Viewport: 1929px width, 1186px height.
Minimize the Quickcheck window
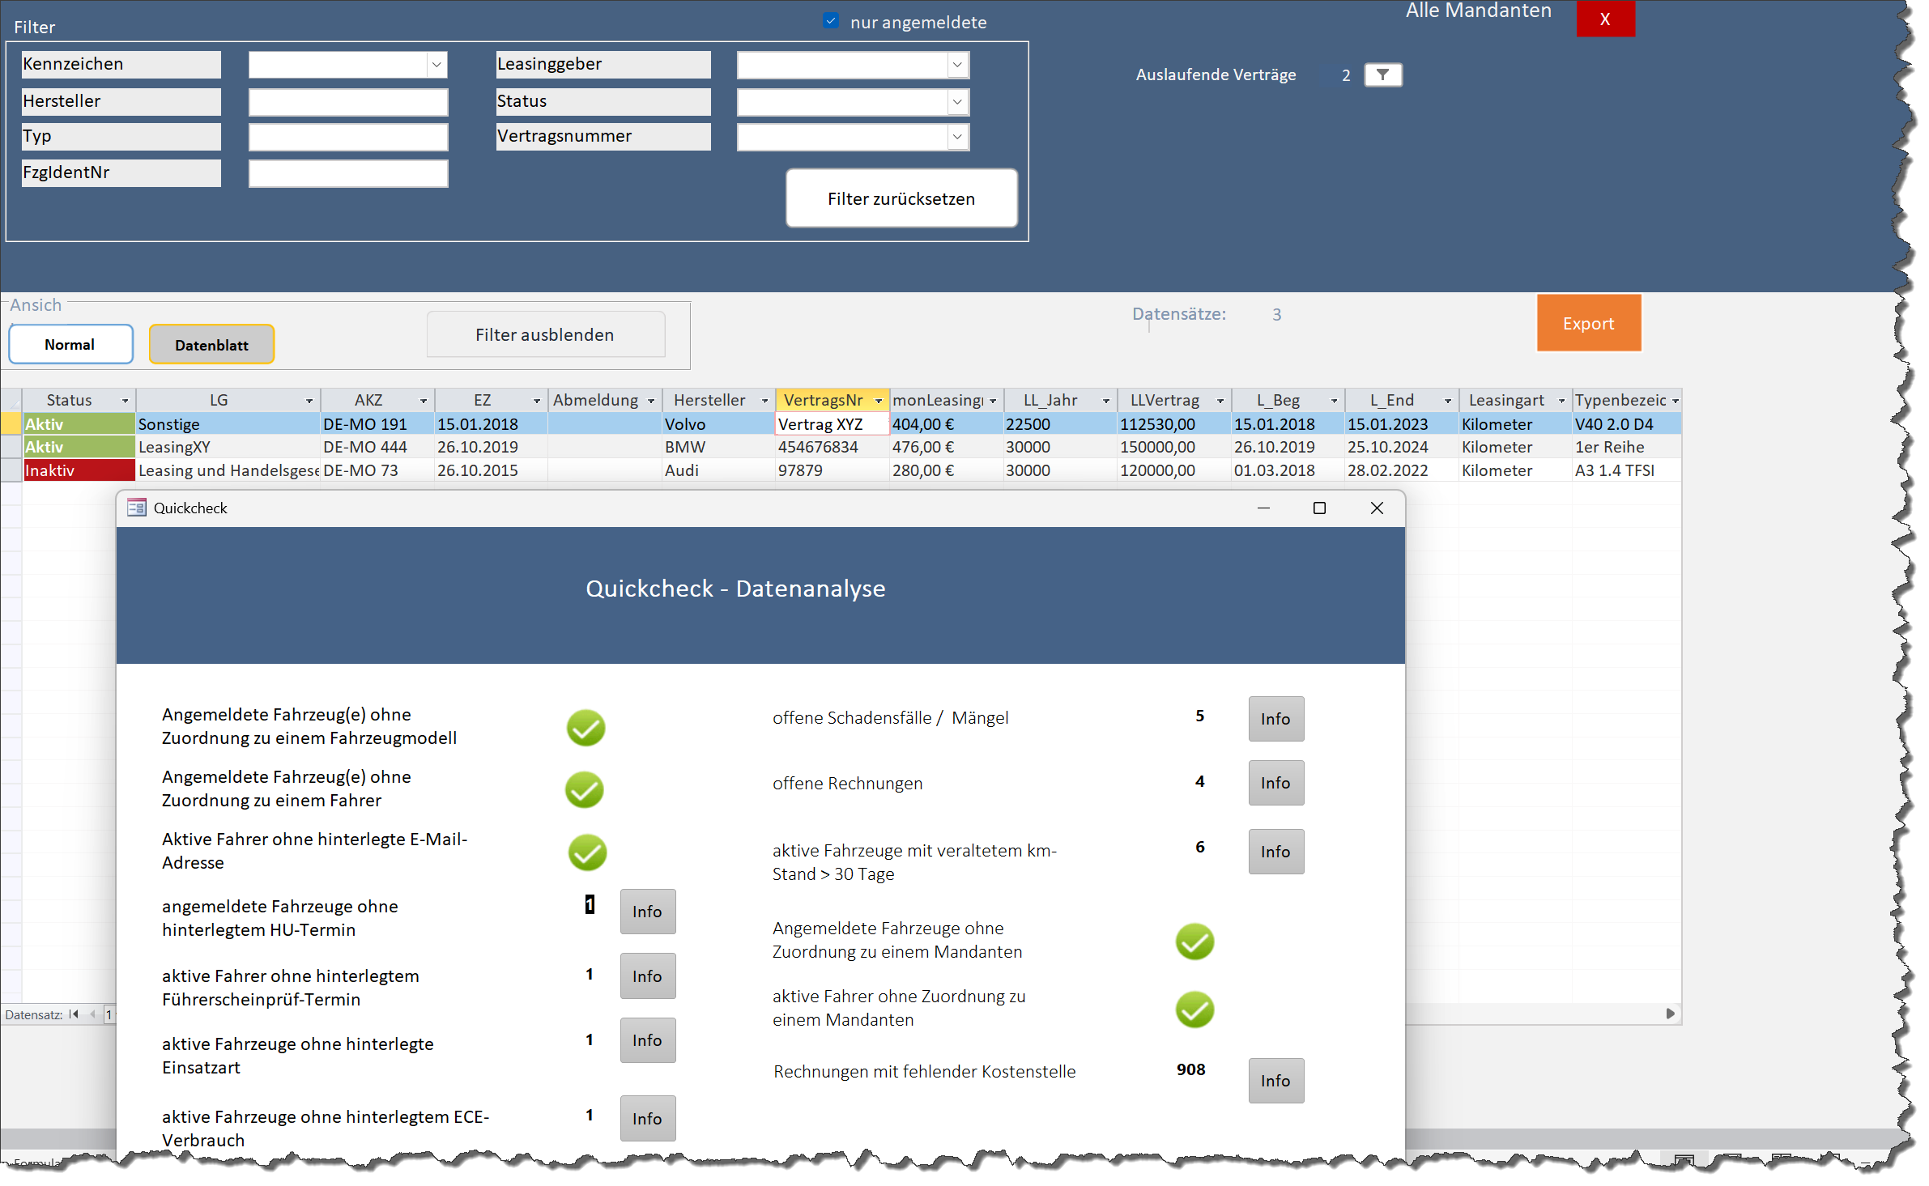1263,508
